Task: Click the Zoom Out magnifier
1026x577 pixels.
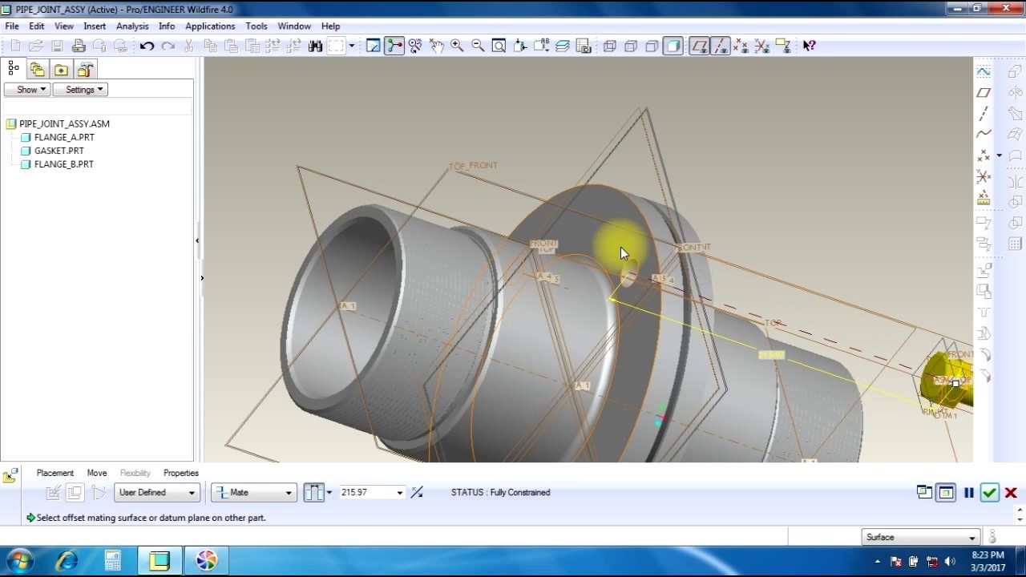Action: point(478,46)
